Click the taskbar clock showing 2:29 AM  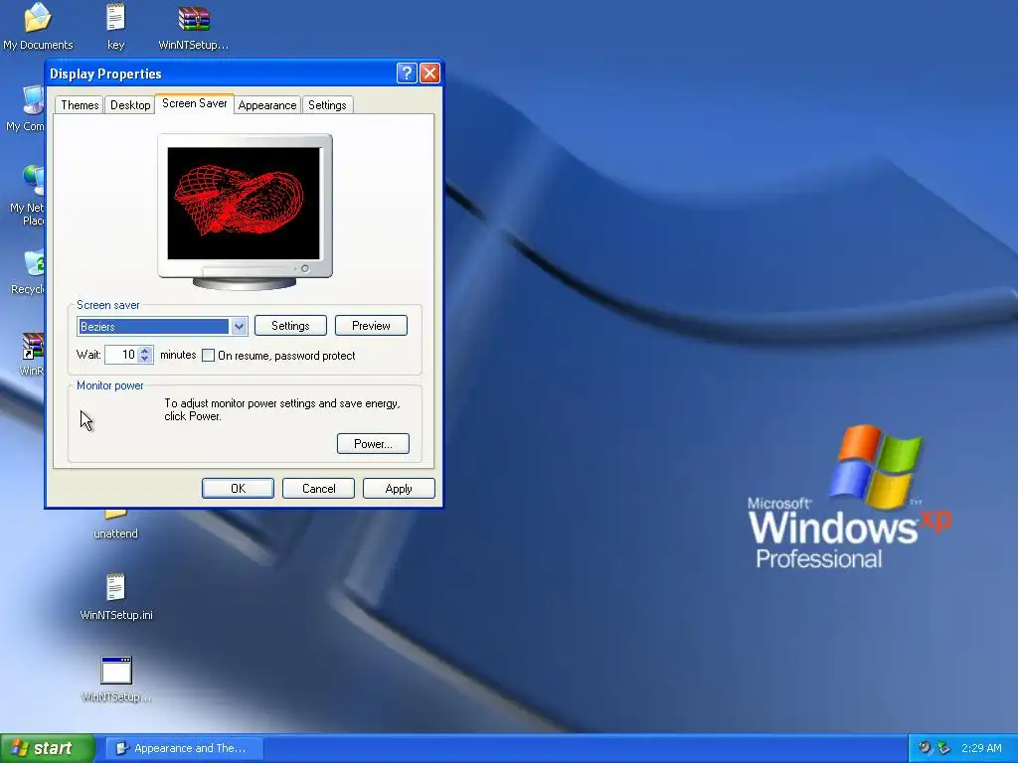(x=981, y=748)
